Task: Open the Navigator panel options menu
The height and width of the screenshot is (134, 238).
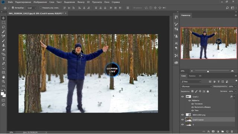Action: (x=236, y=15)
